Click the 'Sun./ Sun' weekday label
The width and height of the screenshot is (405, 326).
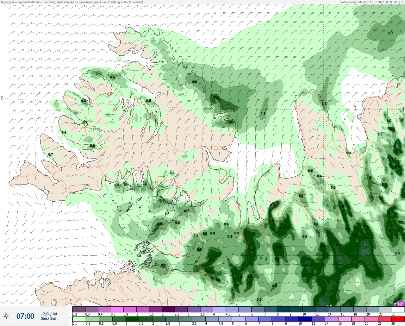click(x=48, y=318)
